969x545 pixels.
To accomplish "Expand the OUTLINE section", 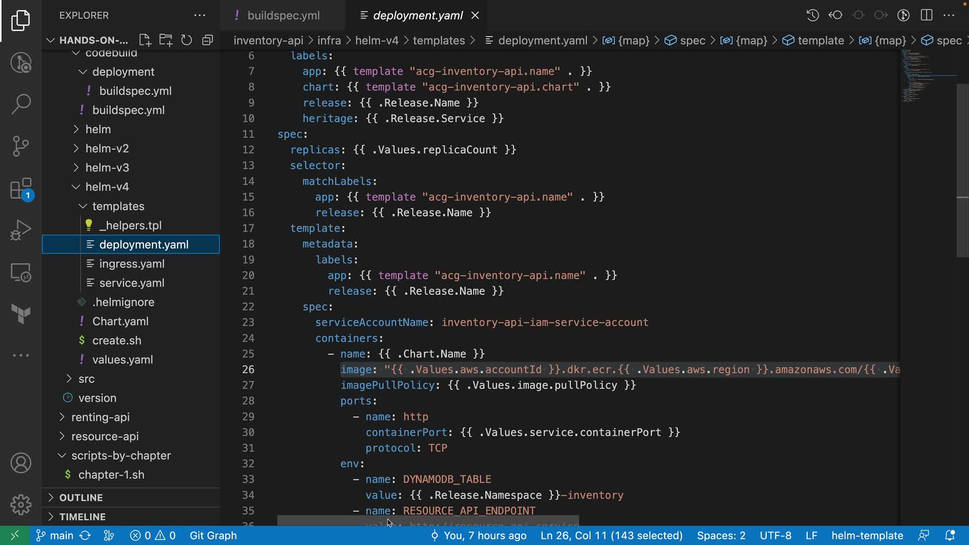I will click(x=81, y=498).
